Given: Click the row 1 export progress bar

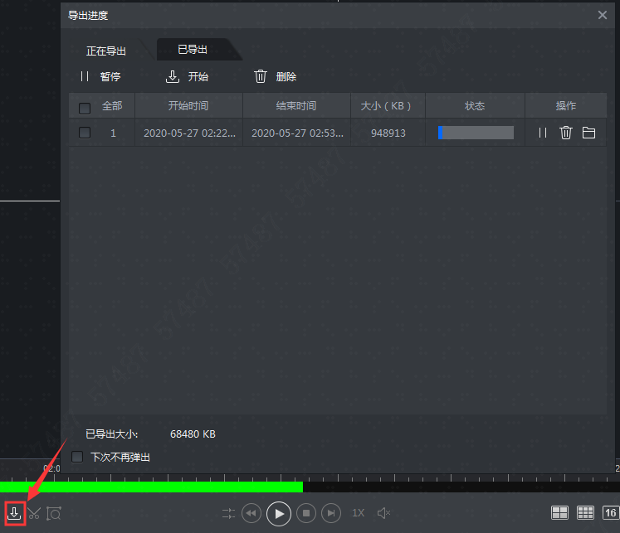Looking at the screenshot, I should [476, 133].
